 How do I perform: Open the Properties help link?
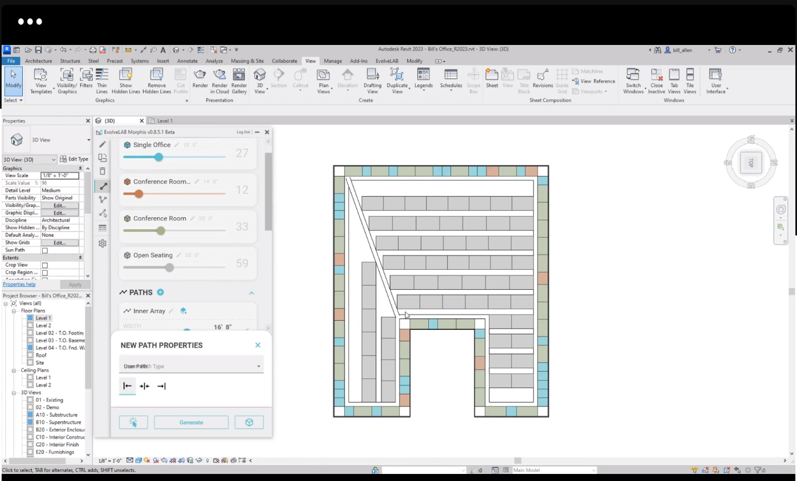tap(19, 284)
